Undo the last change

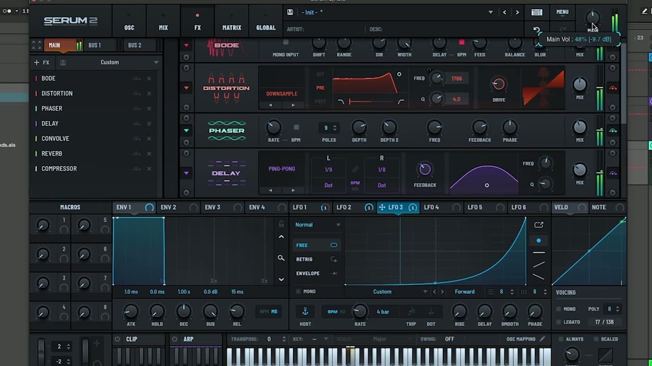pyautogui.click(x=536, y=30)
